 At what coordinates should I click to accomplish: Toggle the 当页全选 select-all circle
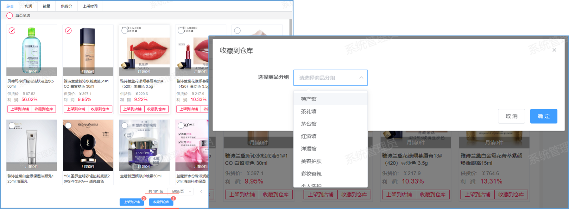[9, 15]
